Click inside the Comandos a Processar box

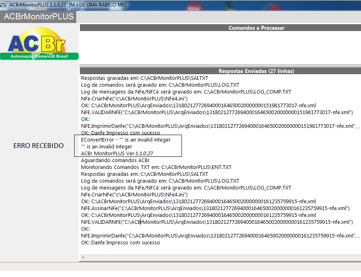pos(220,48)
